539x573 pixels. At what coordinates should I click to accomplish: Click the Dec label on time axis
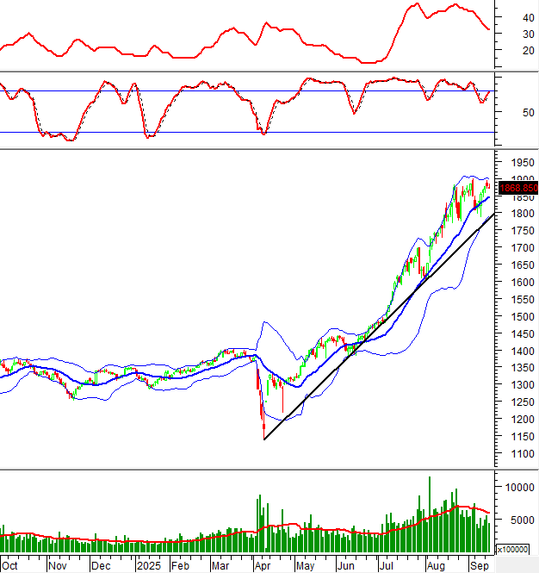pyautogui.click(x=101, y=566)
